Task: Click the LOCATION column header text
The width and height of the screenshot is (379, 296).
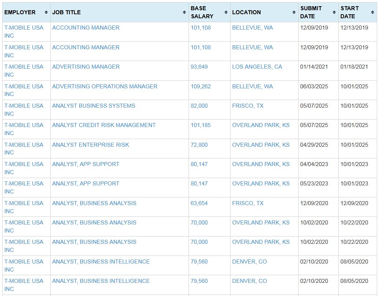Action: pos(246,12)
